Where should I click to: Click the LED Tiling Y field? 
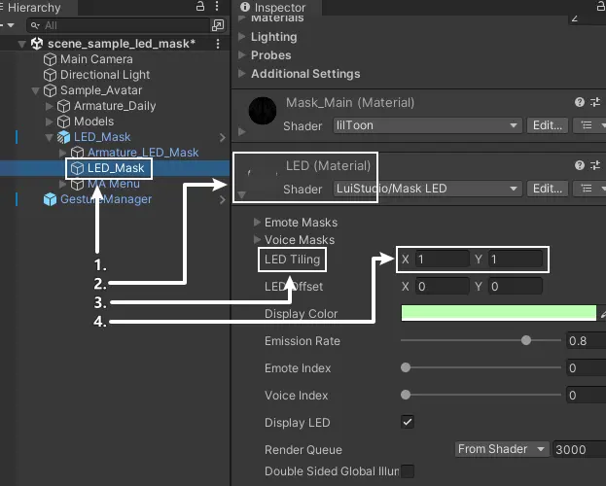516,260
